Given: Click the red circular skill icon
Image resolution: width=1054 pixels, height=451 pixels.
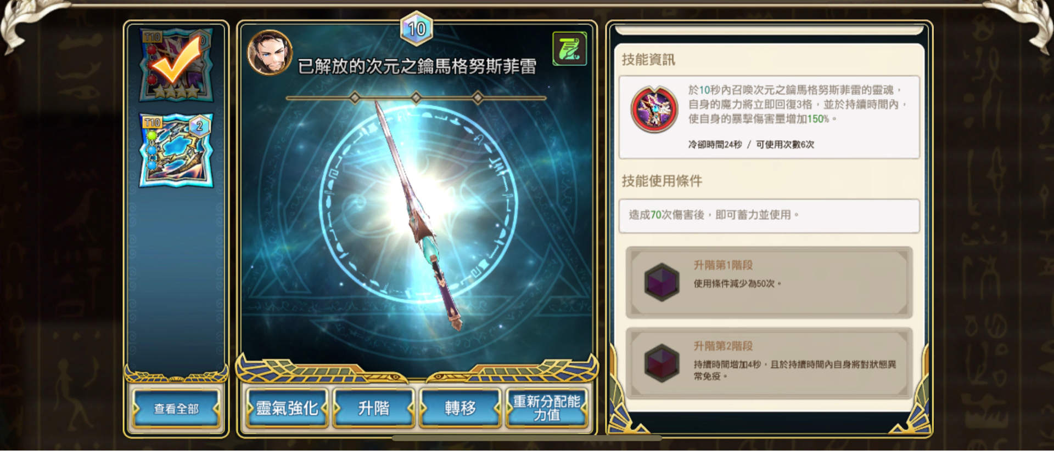Looking at the screenshot, I should [654, 110].
